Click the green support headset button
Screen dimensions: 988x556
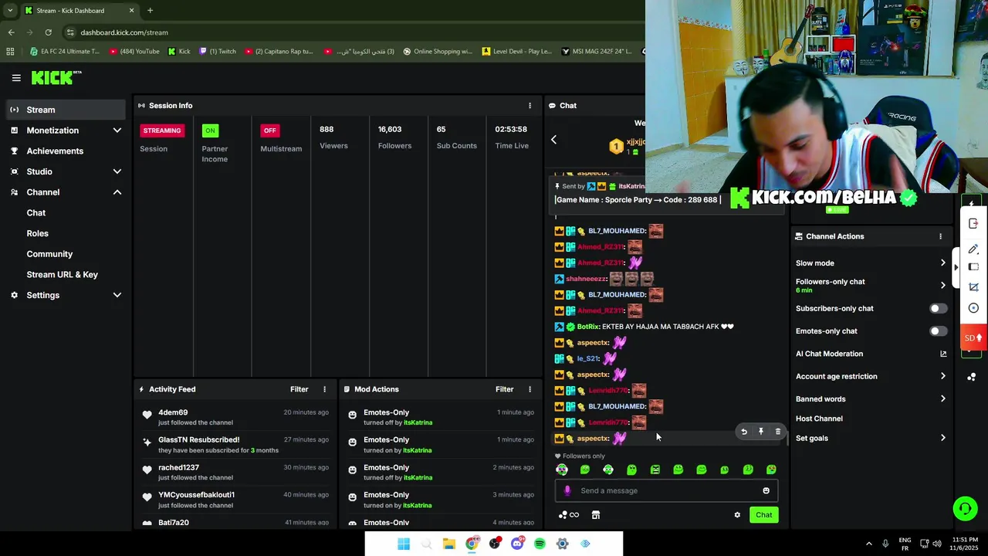click(965, 508)
